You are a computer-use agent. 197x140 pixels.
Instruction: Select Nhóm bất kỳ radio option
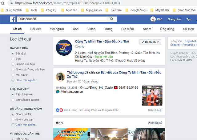pyautogui.click(x=13, y=114)
